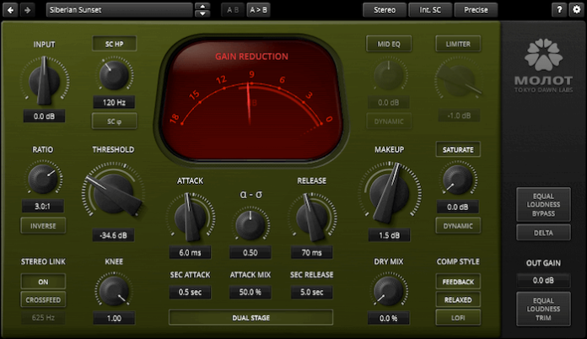This screenshot has width=587, height=339.
Task: Click the next preset forward arrow
Action: pos(27,10)
